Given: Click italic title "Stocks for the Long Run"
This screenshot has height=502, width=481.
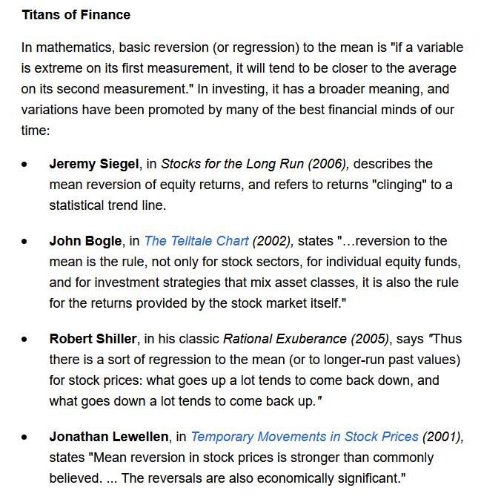Looking at the screenshot, I should point(232,164).
